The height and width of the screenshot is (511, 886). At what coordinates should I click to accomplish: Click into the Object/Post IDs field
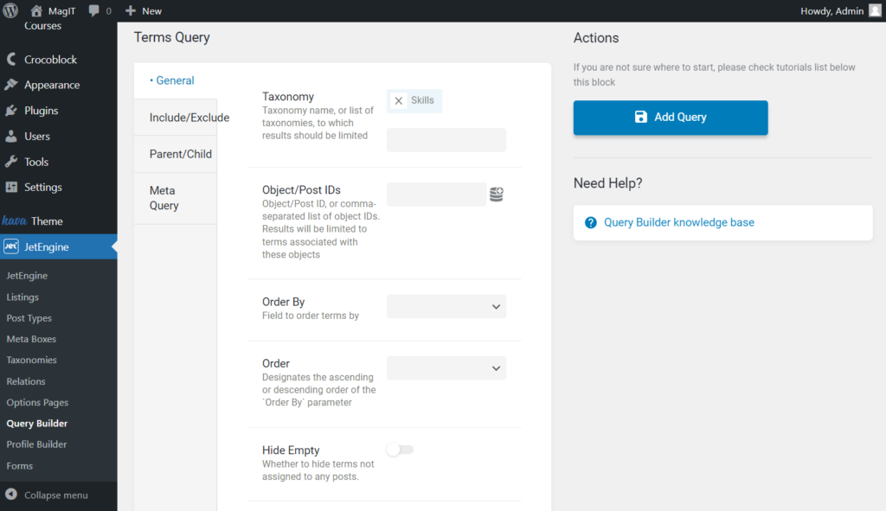pos(436,195)
